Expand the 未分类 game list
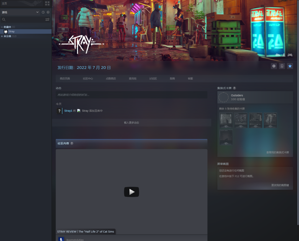This screenshot has width=299, height=241. point(2,36)
